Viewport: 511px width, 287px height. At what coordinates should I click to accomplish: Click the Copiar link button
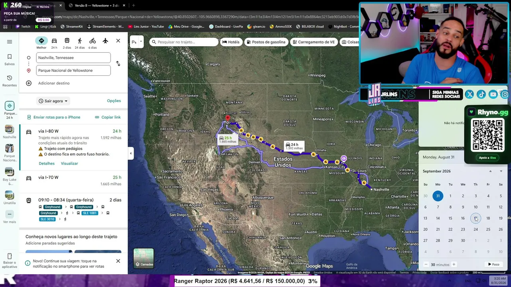tap(108, 117)
